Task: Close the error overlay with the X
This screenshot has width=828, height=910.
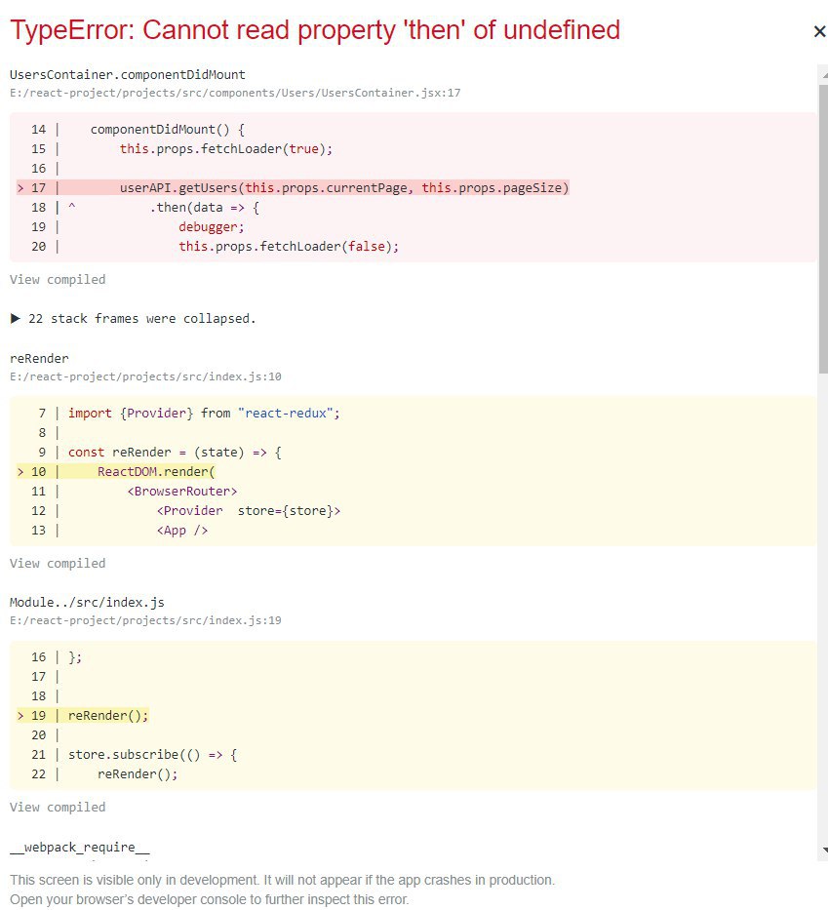Action: [819, 32]
